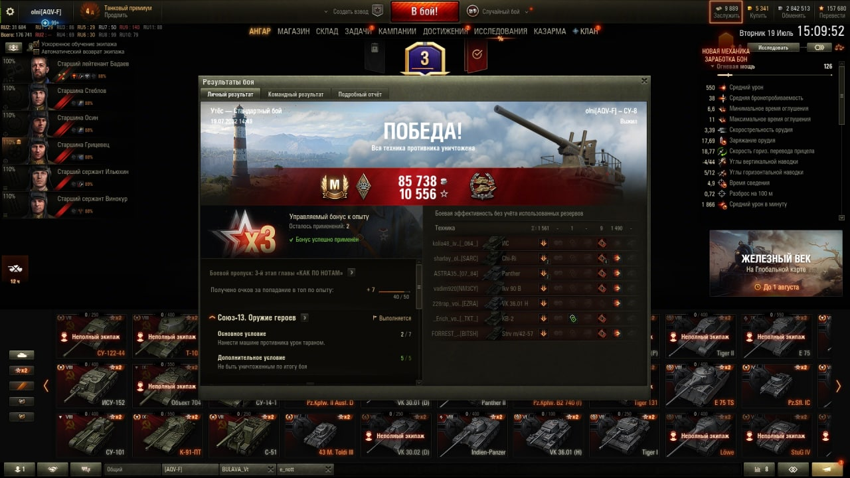Viewport: 850px width, 478px height.
Task: Click the combat reserves icon showing 12 ч
Action: click(x=15, y=270)
